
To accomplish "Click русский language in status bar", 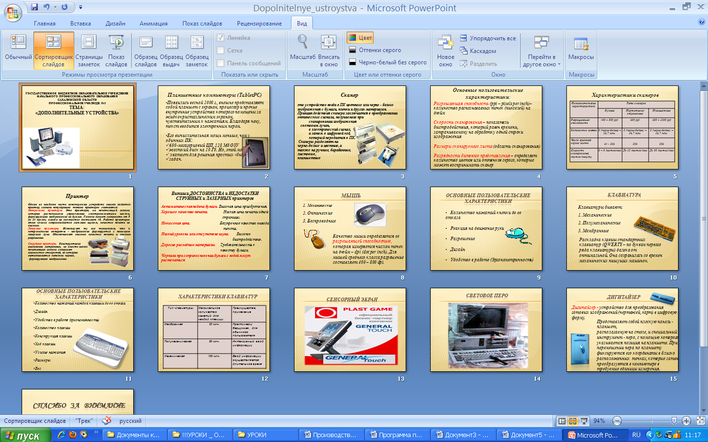I will (130, 421).
